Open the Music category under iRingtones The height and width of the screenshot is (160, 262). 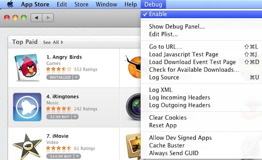[x=52, y=103]
